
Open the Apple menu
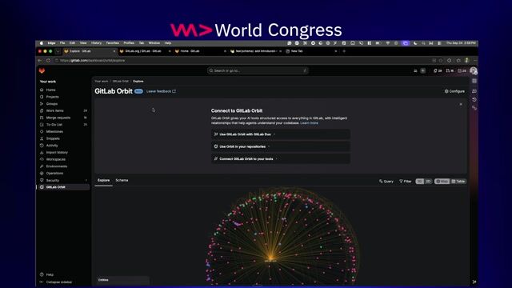point(41,43)
